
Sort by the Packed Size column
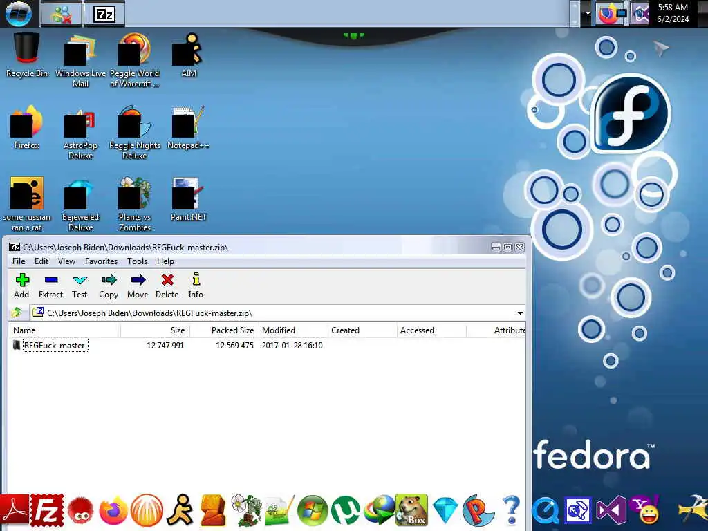(224, 330)
